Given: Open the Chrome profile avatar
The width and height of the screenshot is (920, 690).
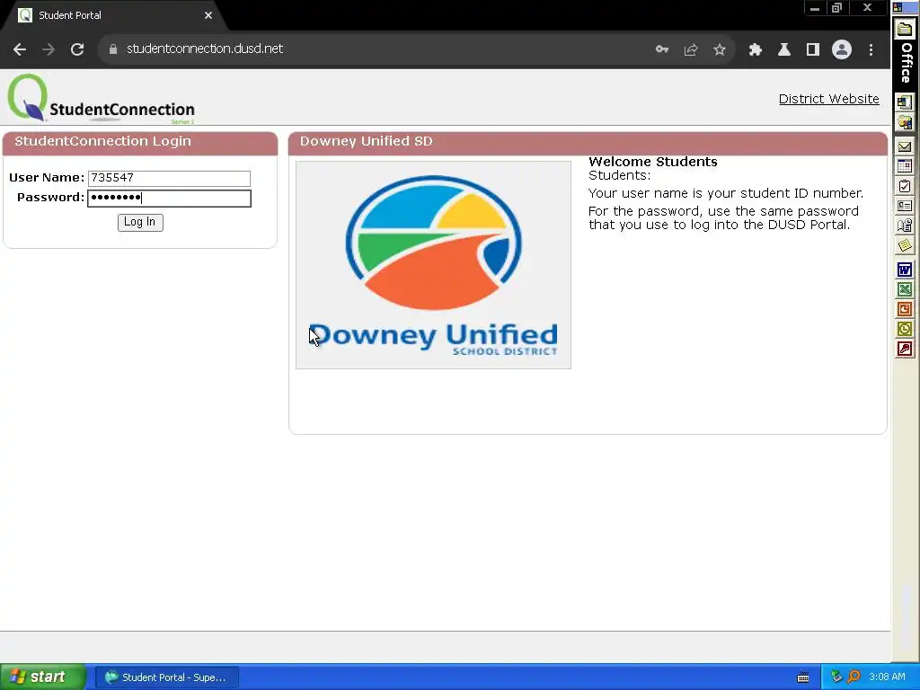Looking at the screenshot, I should 841,49.
